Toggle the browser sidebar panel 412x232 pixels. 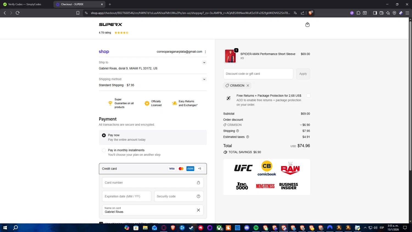tap(375, 13)
